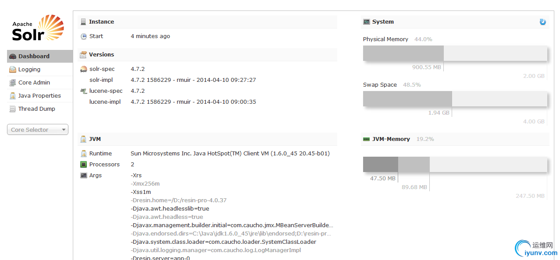Open Java Properties page

[x=40, y=96]
